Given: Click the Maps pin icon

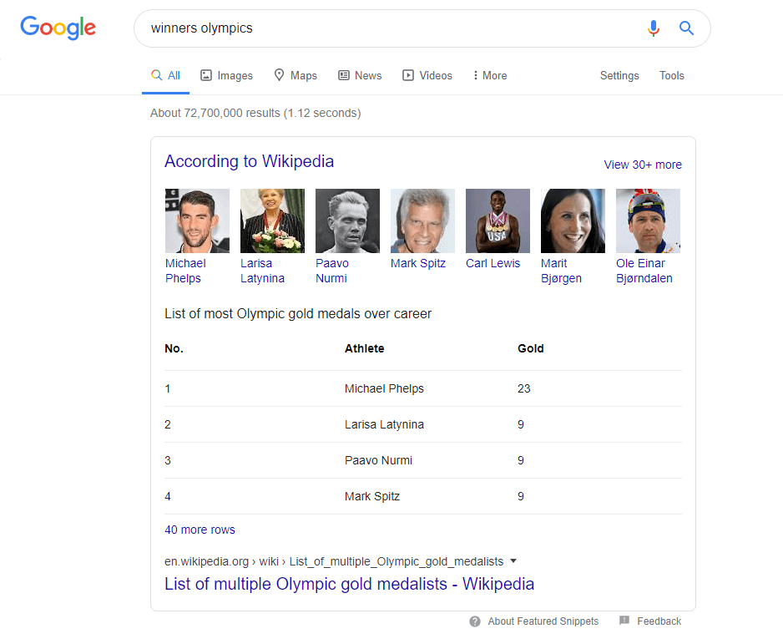Looking at the screenshot, I should [277, 75].
